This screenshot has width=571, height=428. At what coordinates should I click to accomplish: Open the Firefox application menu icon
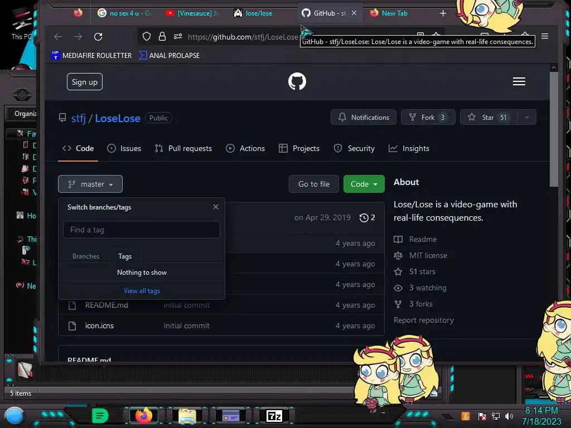[x=545, y=36]
